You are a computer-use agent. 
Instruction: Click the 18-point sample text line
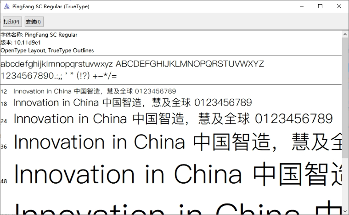coord(133,102)
